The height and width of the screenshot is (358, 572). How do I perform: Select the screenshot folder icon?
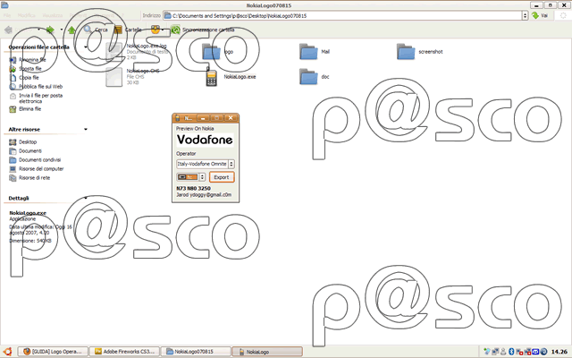[406, 52]
